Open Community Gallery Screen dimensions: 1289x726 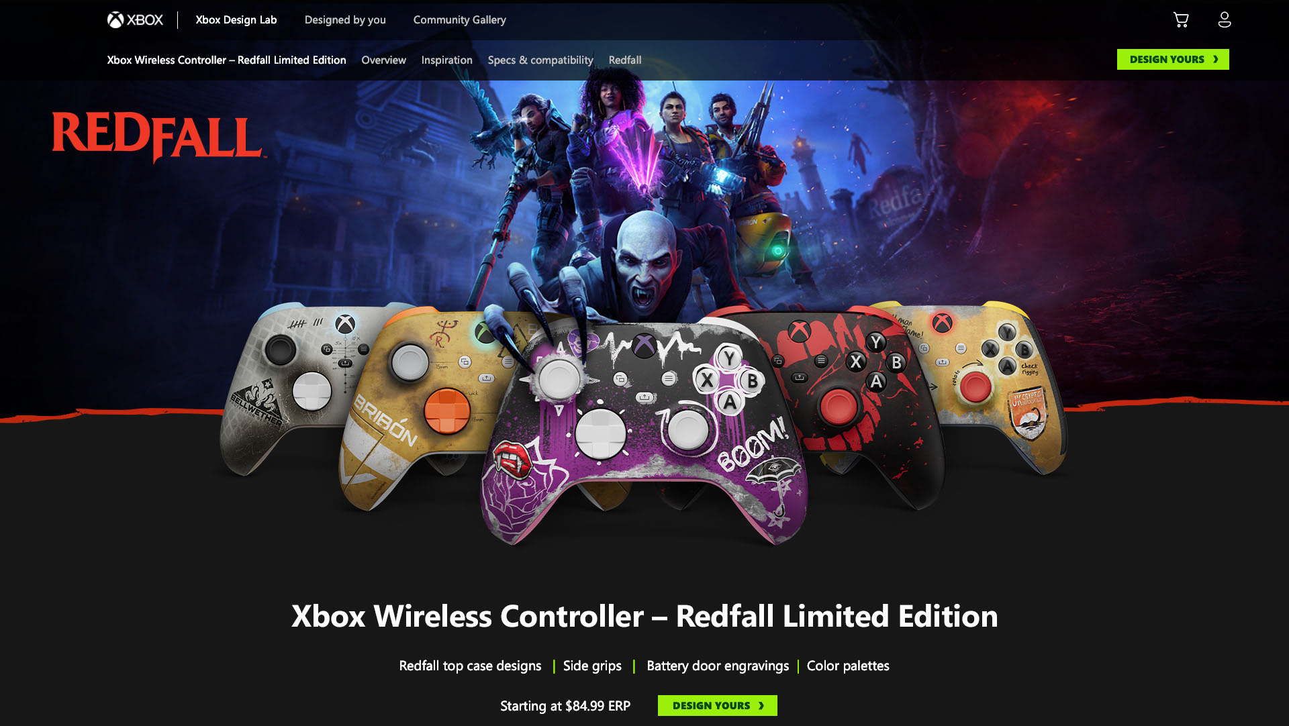pos(460,20)
